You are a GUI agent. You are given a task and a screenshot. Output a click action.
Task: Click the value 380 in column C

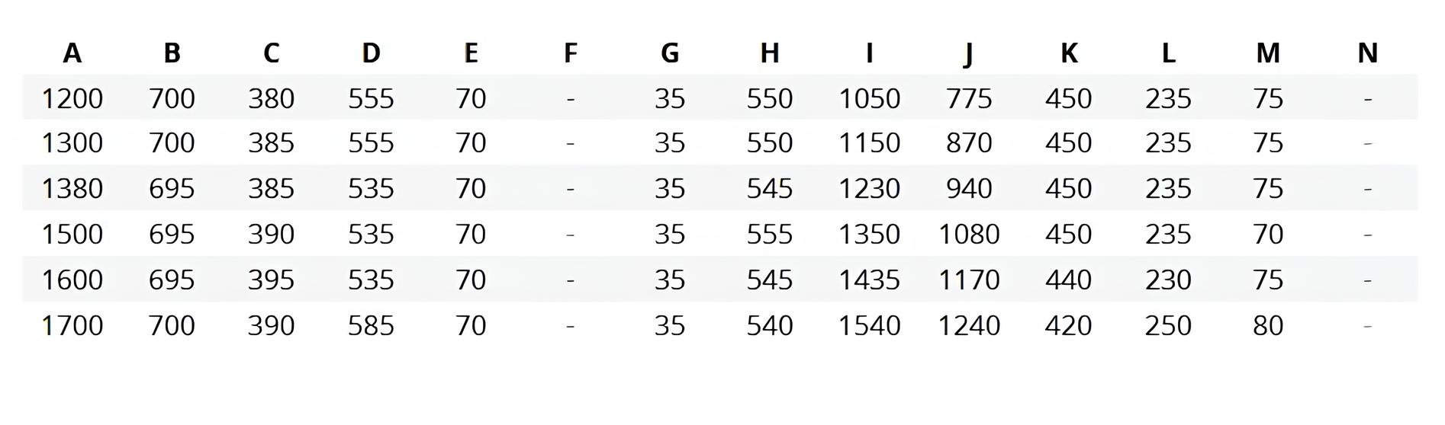coord(271,98)
